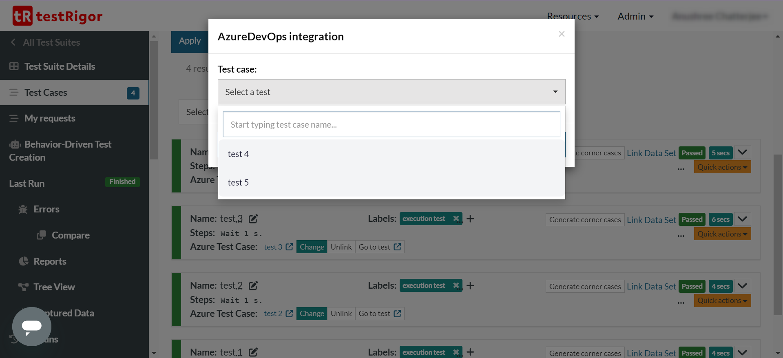Click the edit pencil icon beside test 3 name

coord(253,219)
